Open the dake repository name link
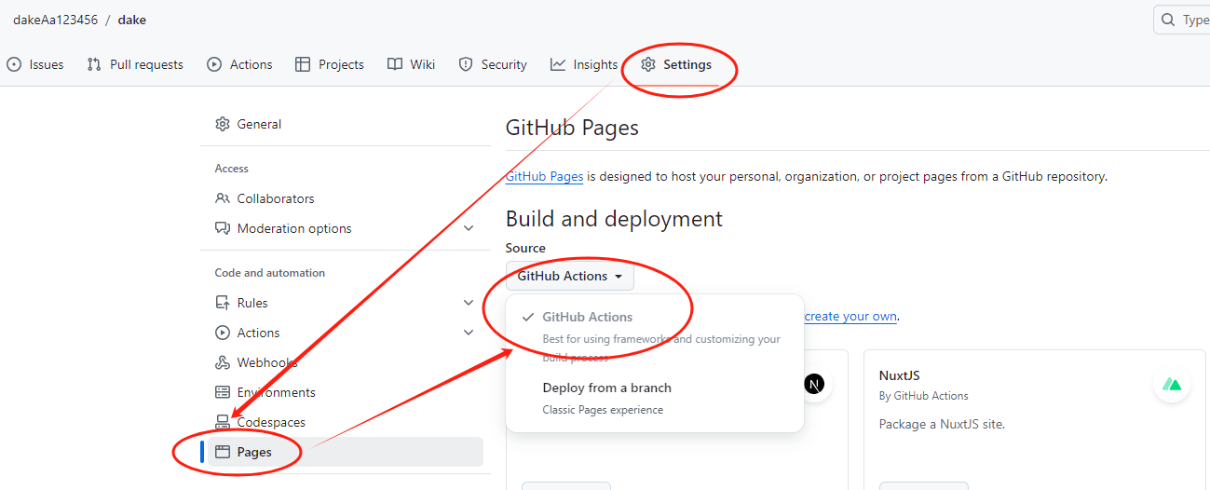 [131, 20]
